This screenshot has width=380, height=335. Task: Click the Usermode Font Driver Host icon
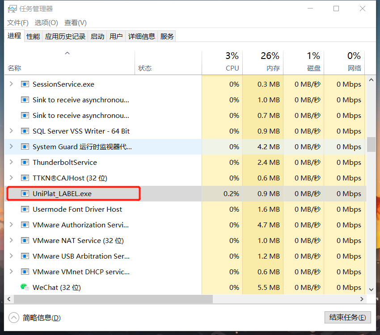pos(25,209)
